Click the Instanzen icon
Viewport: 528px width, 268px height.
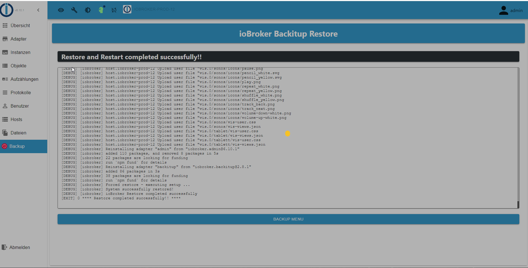[5, 52]
